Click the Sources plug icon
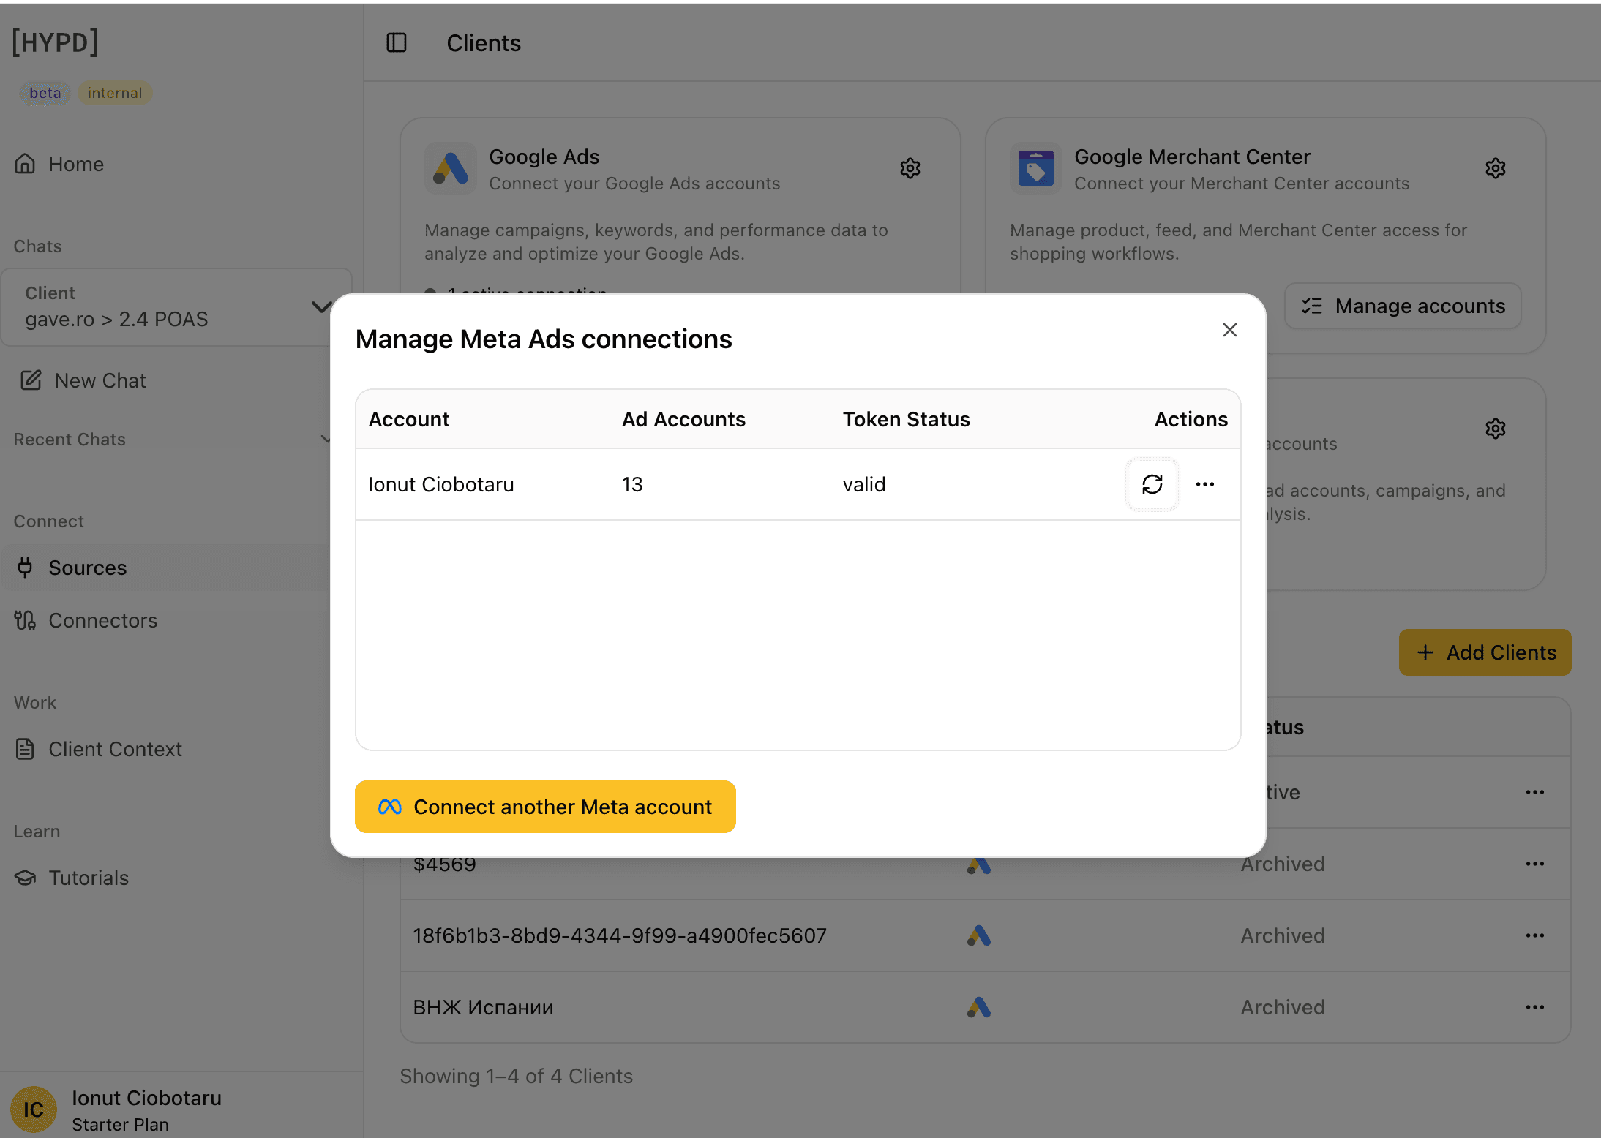The height and width of the screenshot is (1138, 1601). pos(25,568)
